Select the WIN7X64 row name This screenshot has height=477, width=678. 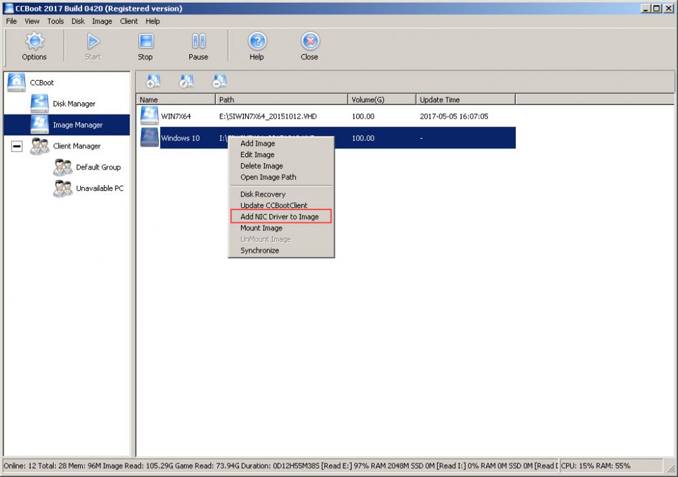(x=176, y=116)
